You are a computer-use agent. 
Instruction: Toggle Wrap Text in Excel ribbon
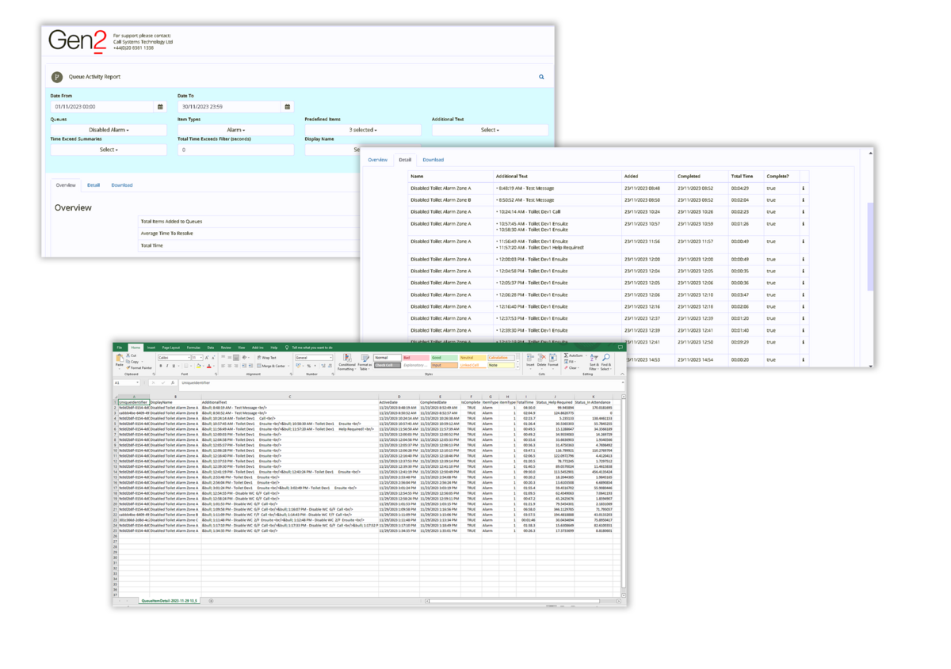(265, 358)
